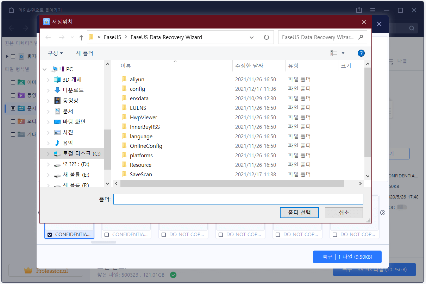Check the other file type checkbox
426x284 pixels.
tap(13, 134)
